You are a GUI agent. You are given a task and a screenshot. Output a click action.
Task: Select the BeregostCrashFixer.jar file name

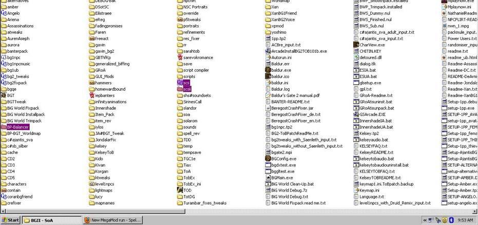coord(292,108)
